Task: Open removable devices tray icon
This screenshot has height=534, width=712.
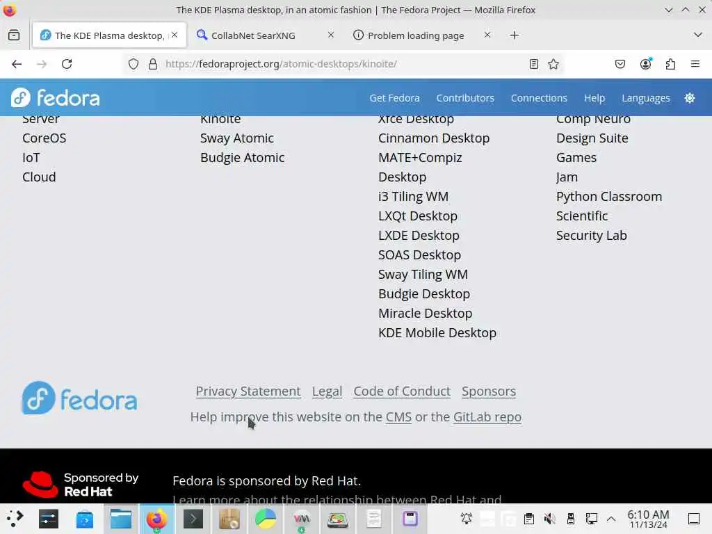Action: [x=571, y=519]
